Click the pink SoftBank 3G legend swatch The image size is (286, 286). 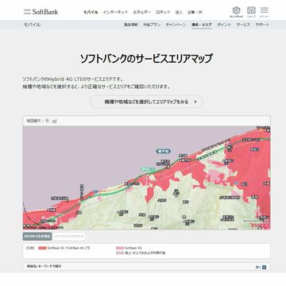(120, 248)
